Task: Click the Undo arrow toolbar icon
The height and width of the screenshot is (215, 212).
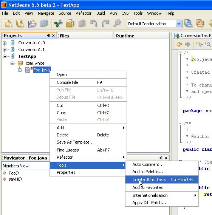Action: pyautogui.click(x=94, y=23)
